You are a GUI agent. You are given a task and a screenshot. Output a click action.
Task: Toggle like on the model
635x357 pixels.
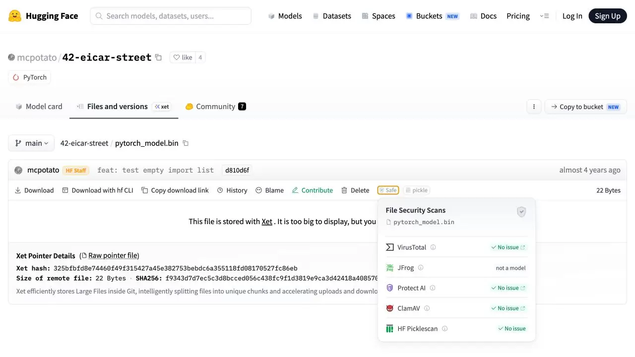183,58
